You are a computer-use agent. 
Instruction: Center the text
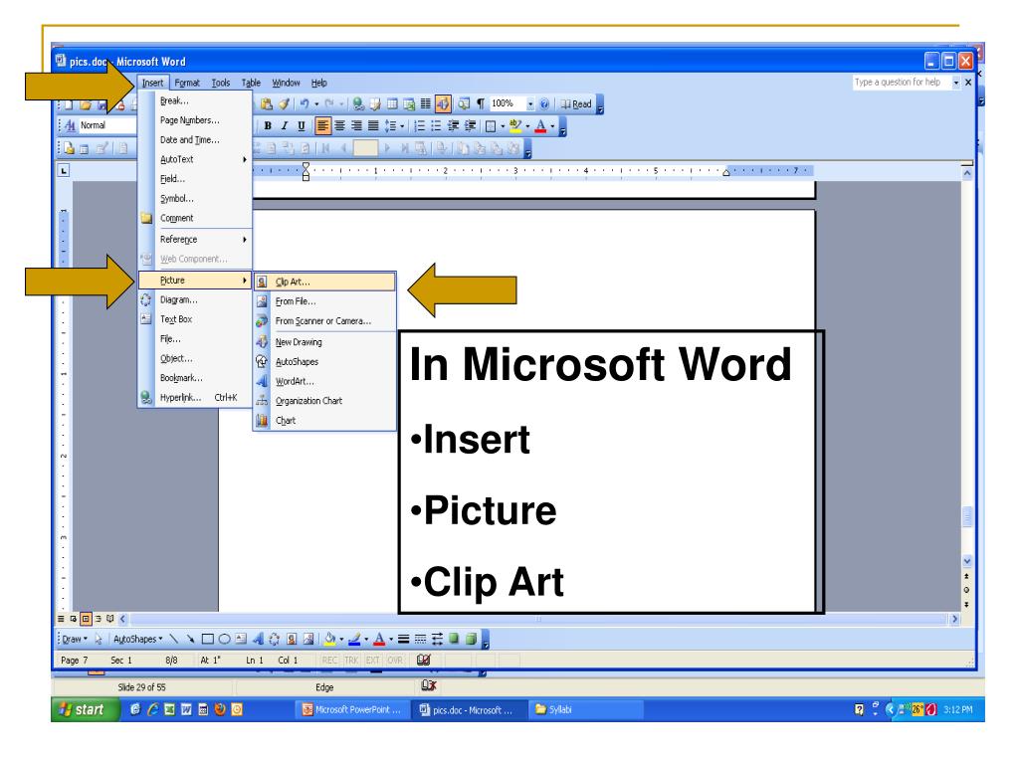339,125
